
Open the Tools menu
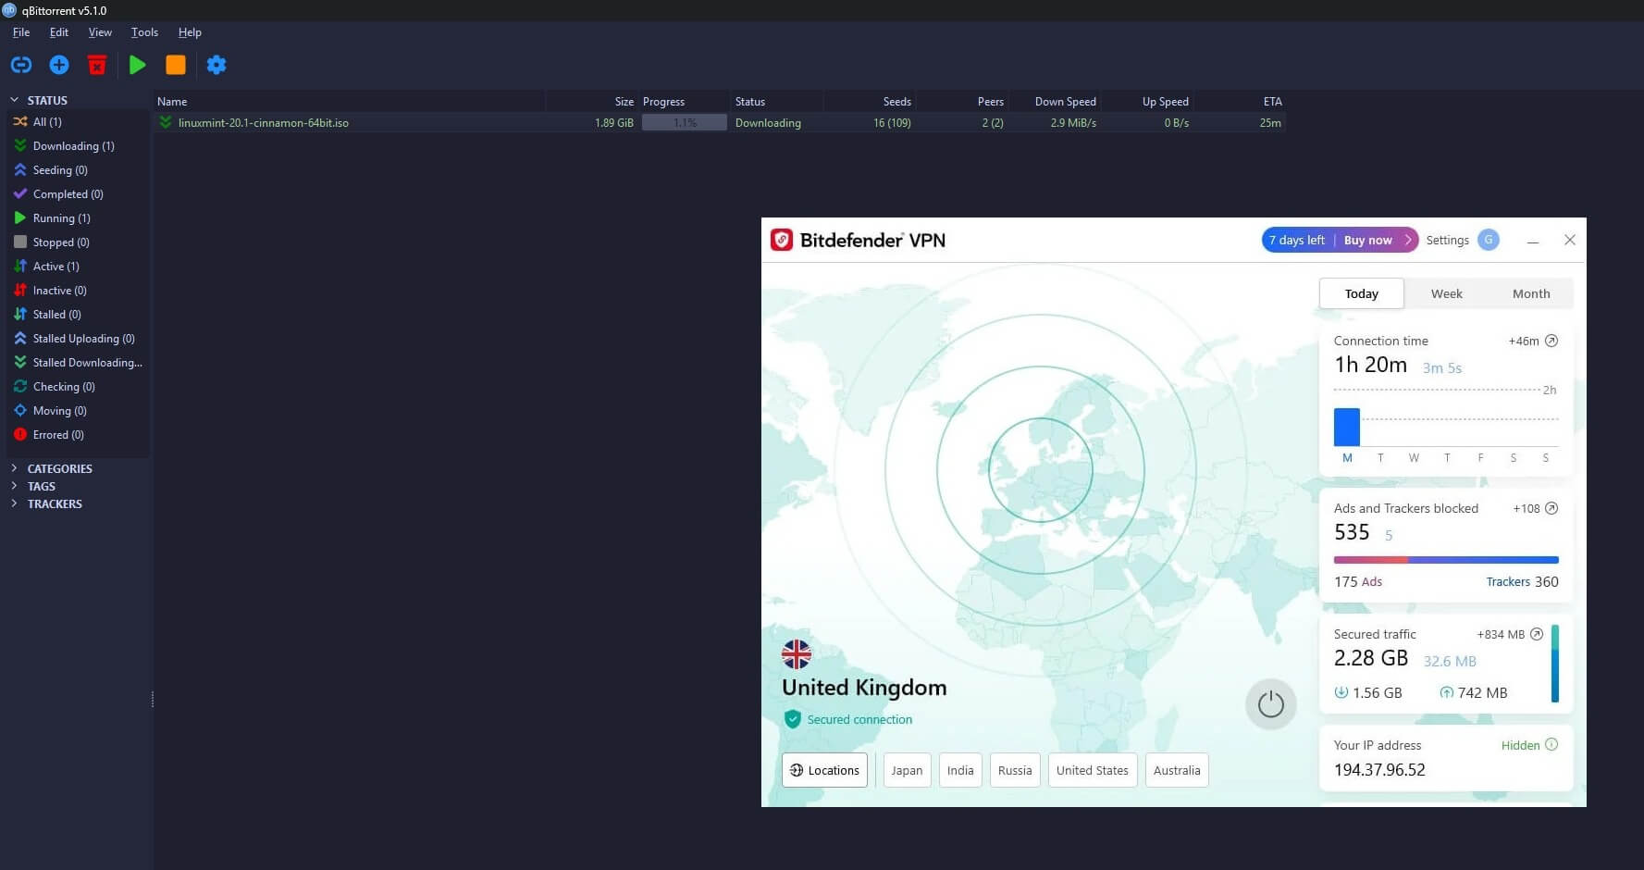coord(144,31)
